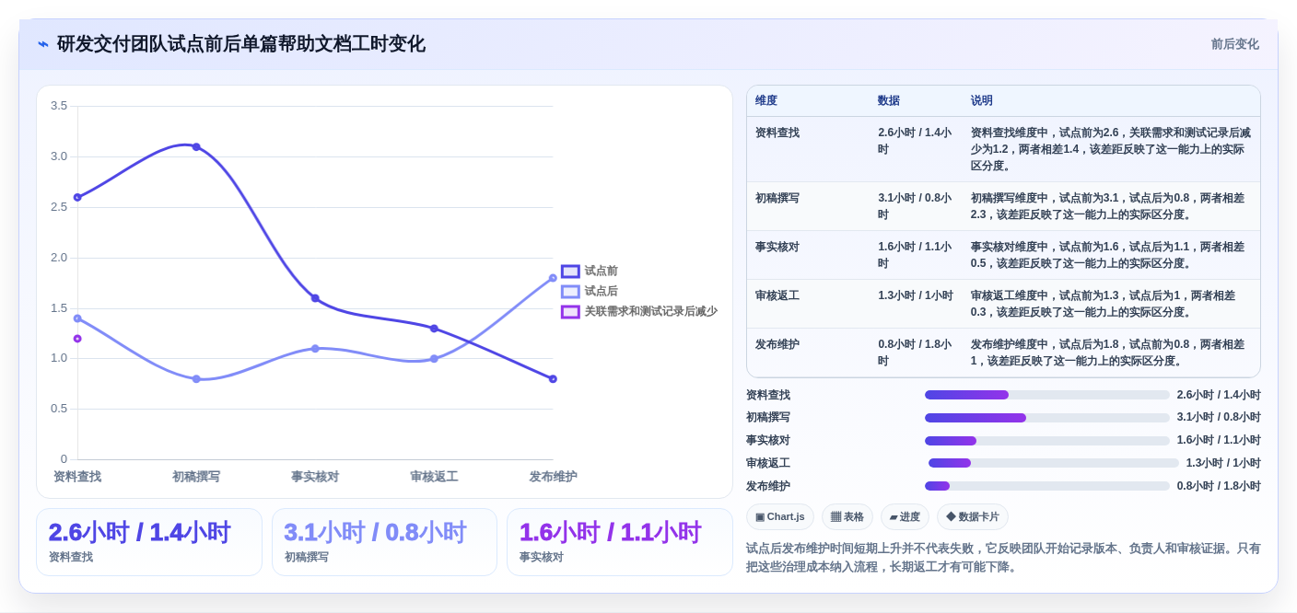Click 审核返工 table row label
Viewport: 1297px width, 613px height.
pos(777,296)
